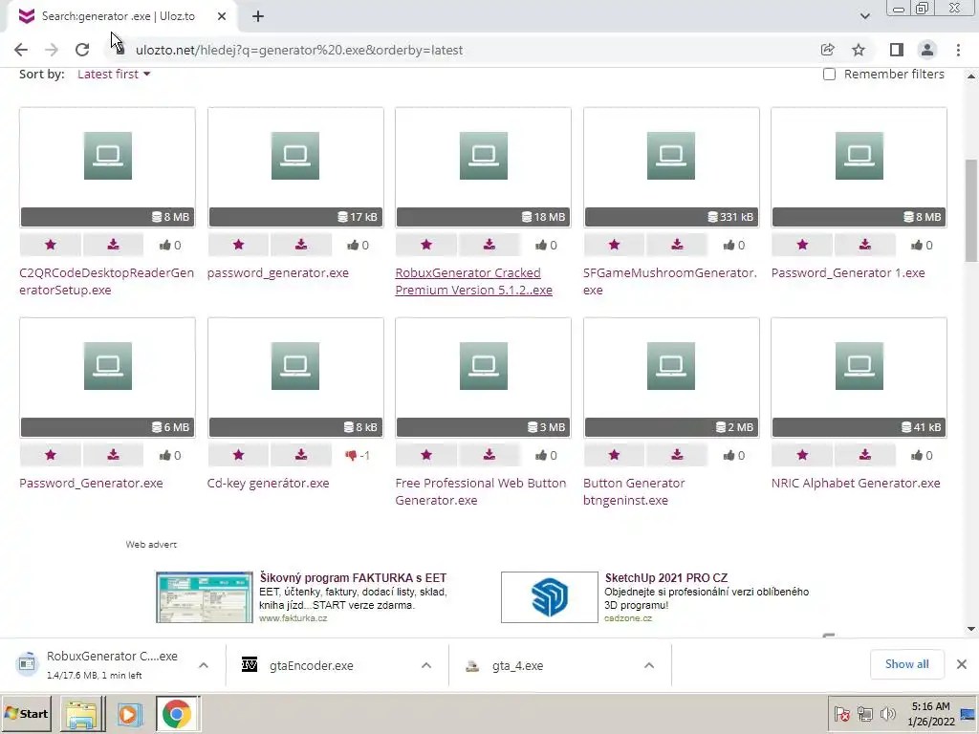979x734 pixels.
Task: Star Cd-key generátor.exe
Action: click(238, 455)
